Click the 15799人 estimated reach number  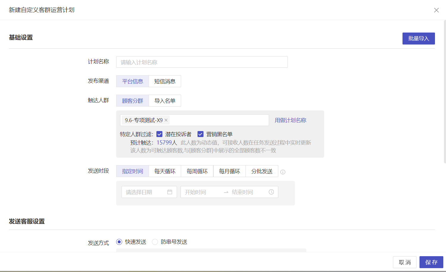tap(167, 142)
